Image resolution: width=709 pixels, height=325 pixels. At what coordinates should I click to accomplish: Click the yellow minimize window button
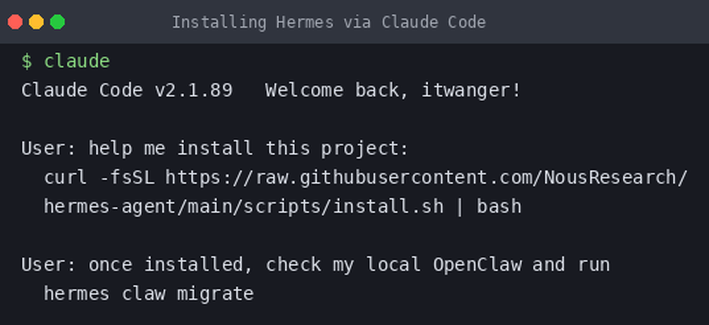36,22
